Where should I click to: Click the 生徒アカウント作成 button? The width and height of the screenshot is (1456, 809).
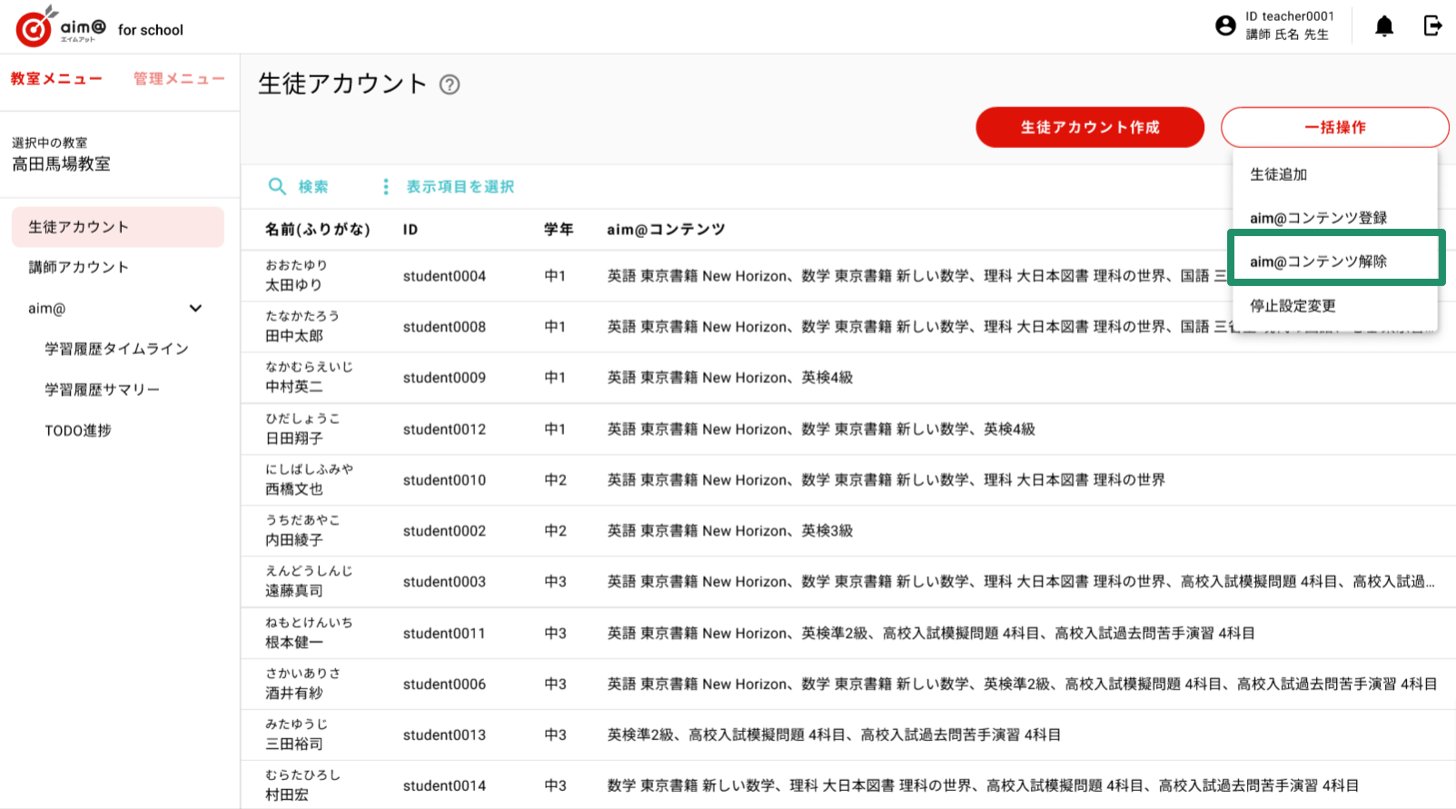(x=1090, y=127)
